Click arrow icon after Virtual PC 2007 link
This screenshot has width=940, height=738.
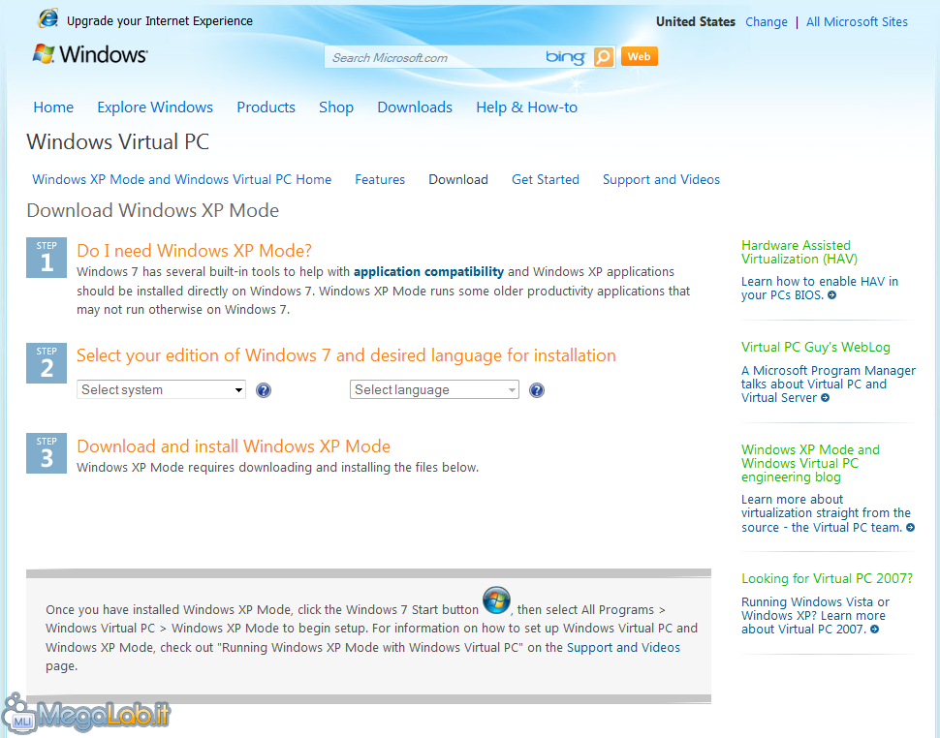tap(875, 630)
